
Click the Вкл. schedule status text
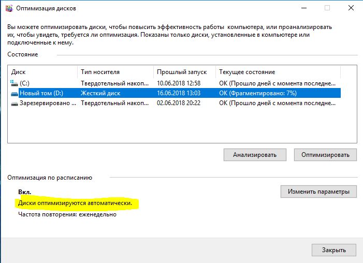(x=24, y=192)
